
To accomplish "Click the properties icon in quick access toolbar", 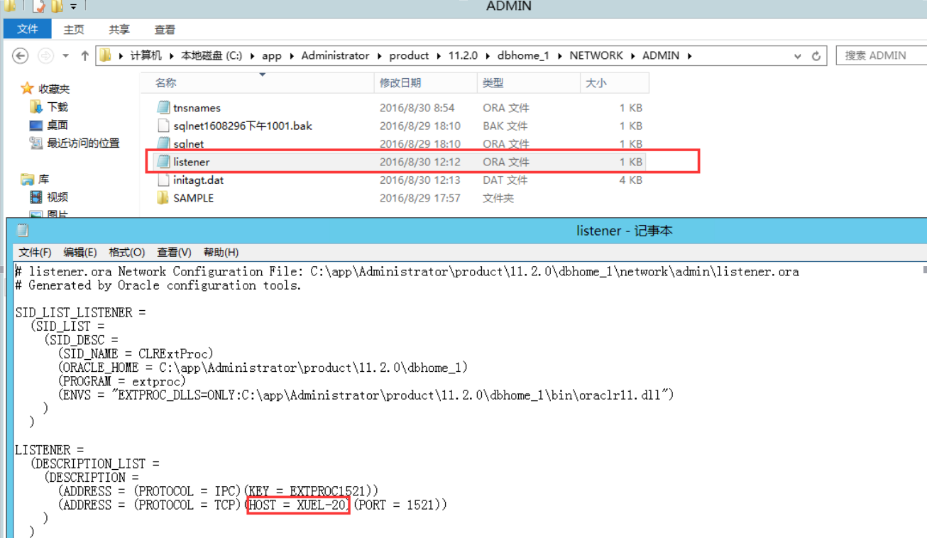I will point(39,6).
